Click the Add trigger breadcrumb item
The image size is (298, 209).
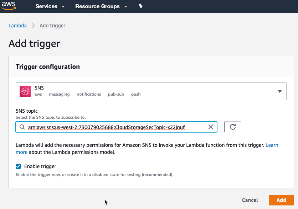(52, 26)
